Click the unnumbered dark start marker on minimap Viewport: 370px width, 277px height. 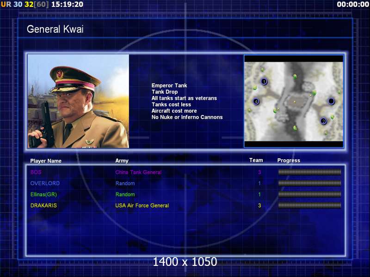331,101
